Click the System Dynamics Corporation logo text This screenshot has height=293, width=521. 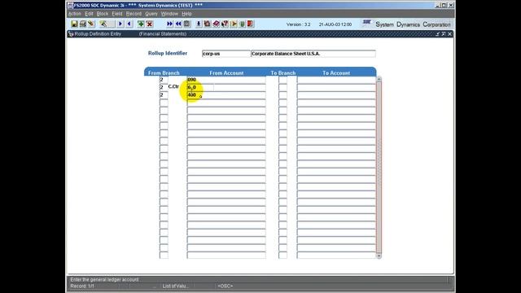tap(413, 24)
